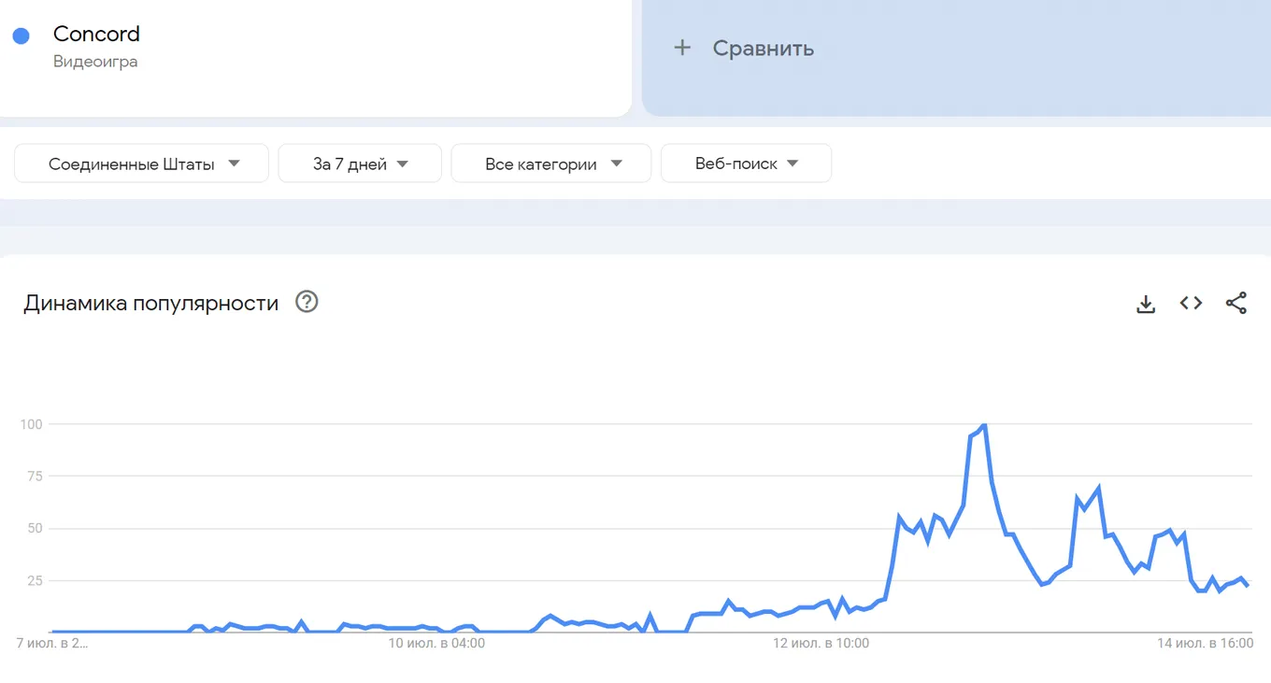Download the popularity chart data as CSV
Image resolution: width=1271 pixels, height=683 pixels.
pos(1146,304)
